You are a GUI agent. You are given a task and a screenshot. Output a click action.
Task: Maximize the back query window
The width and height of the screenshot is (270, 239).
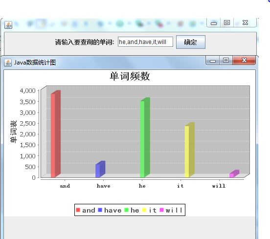227,22
